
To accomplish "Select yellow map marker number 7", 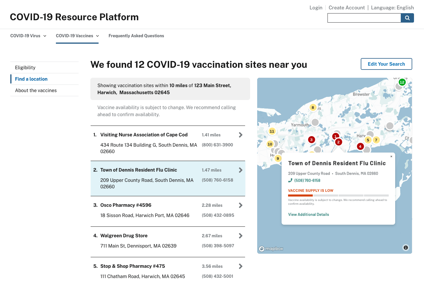I will click(376, 140).
